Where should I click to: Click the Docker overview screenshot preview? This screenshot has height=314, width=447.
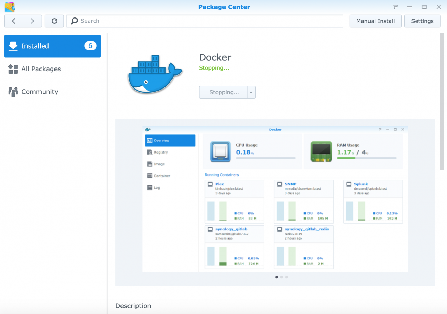[x=275, y=199]
